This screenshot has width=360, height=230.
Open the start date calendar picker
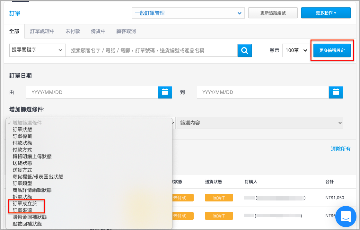(x=165, y=92)
